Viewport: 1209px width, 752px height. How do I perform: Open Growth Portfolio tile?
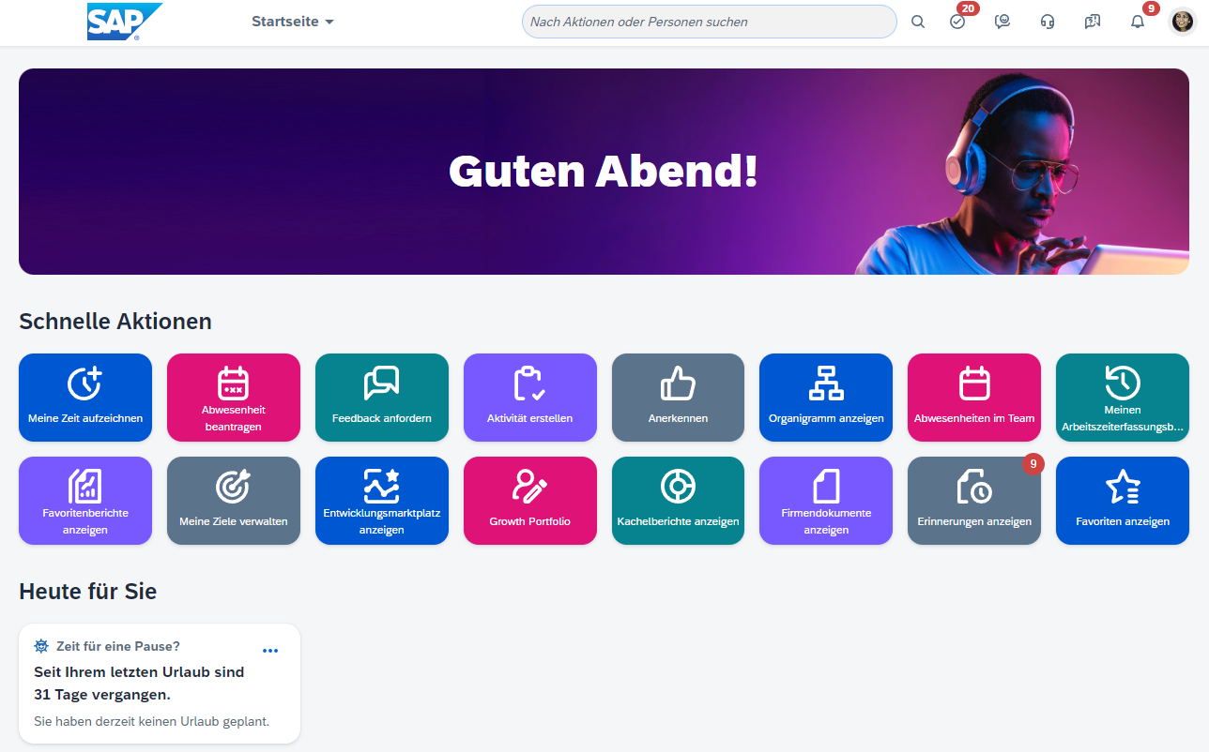coord(530,501)
